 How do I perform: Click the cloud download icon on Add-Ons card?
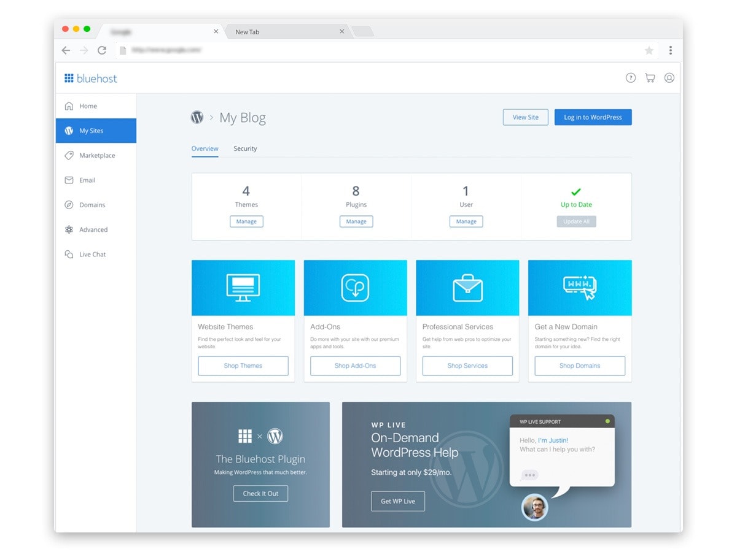coord(355,288)
